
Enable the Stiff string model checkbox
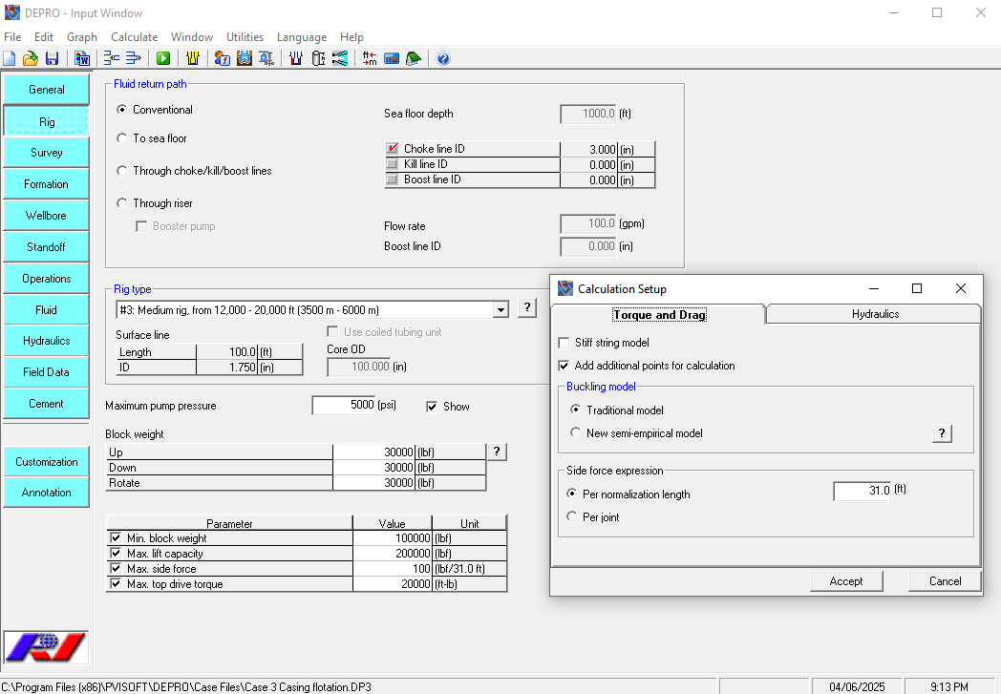[x=563, y=343]
